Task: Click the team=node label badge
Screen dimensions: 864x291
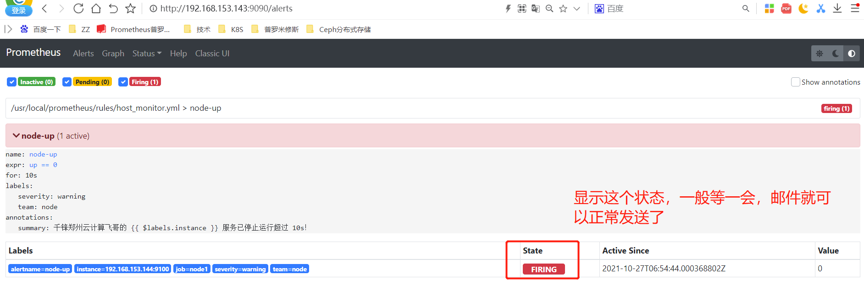Action: (290, 269)
